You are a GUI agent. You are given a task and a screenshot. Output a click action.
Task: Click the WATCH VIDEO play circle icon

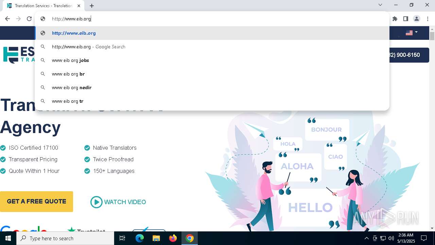pos(96,202)
